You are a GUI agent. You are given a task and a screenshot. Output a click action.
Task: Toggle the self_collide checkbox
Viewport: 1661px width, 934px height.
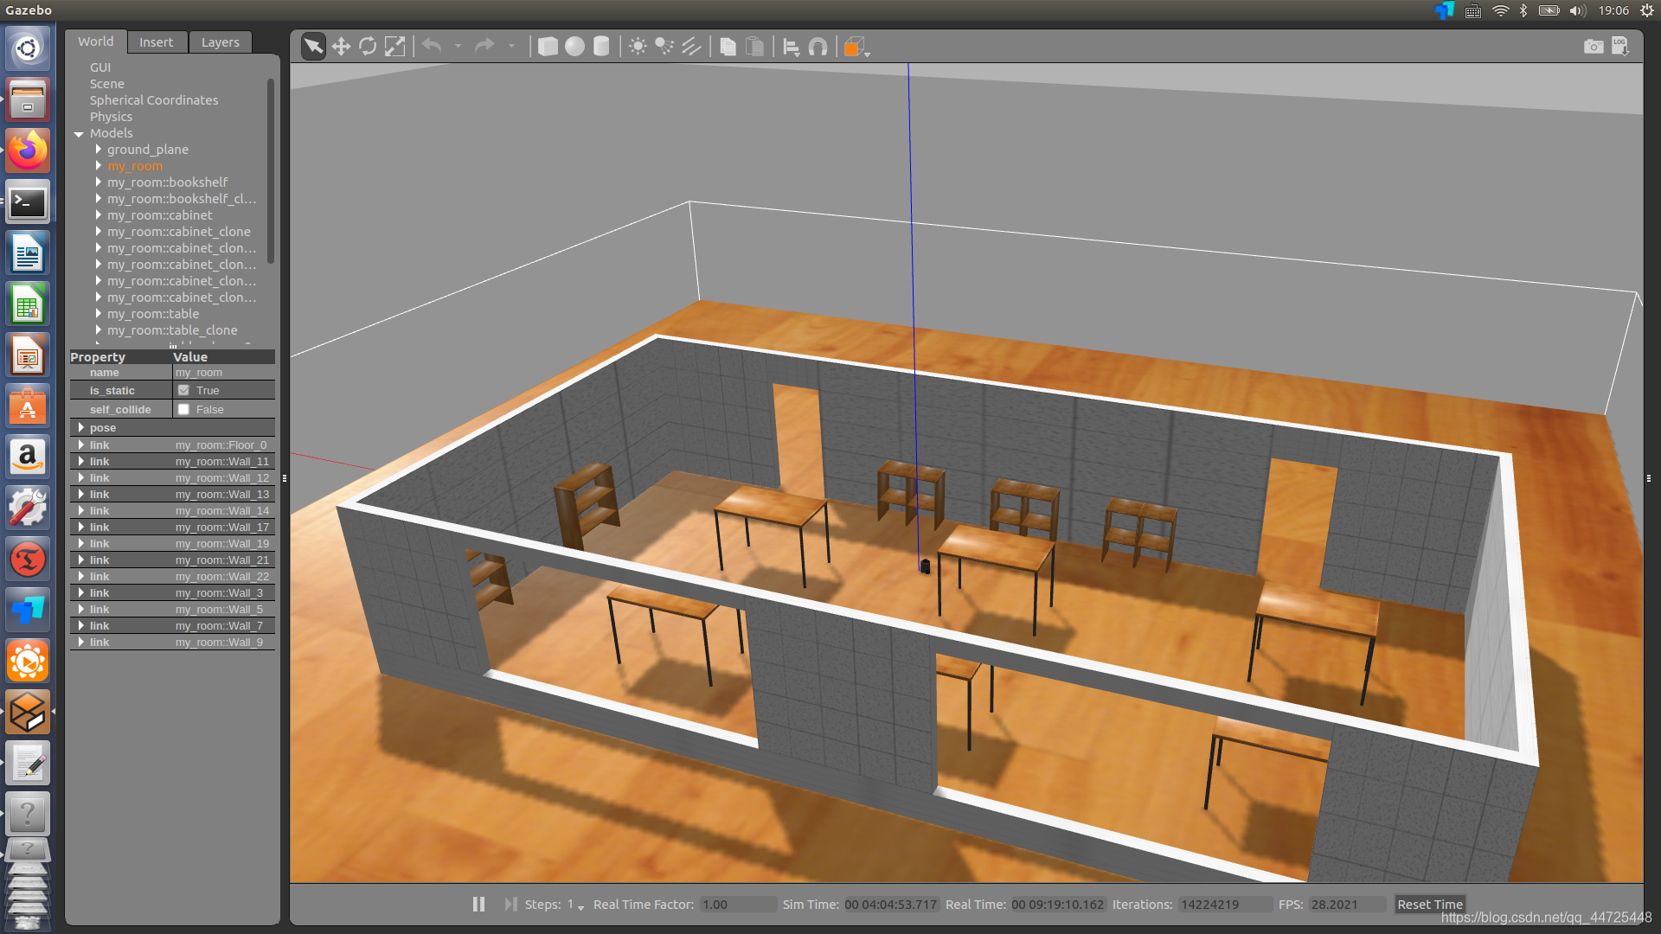pos(183,409)
